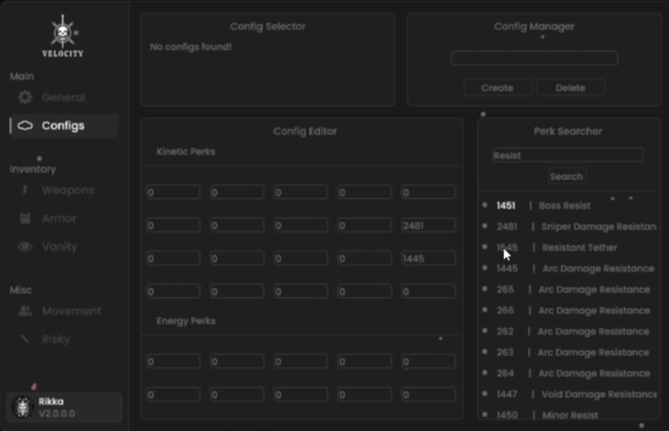Click the Movement people icon
The height and width of the screenshot is (431, 669).
click(x=25, y=311)
